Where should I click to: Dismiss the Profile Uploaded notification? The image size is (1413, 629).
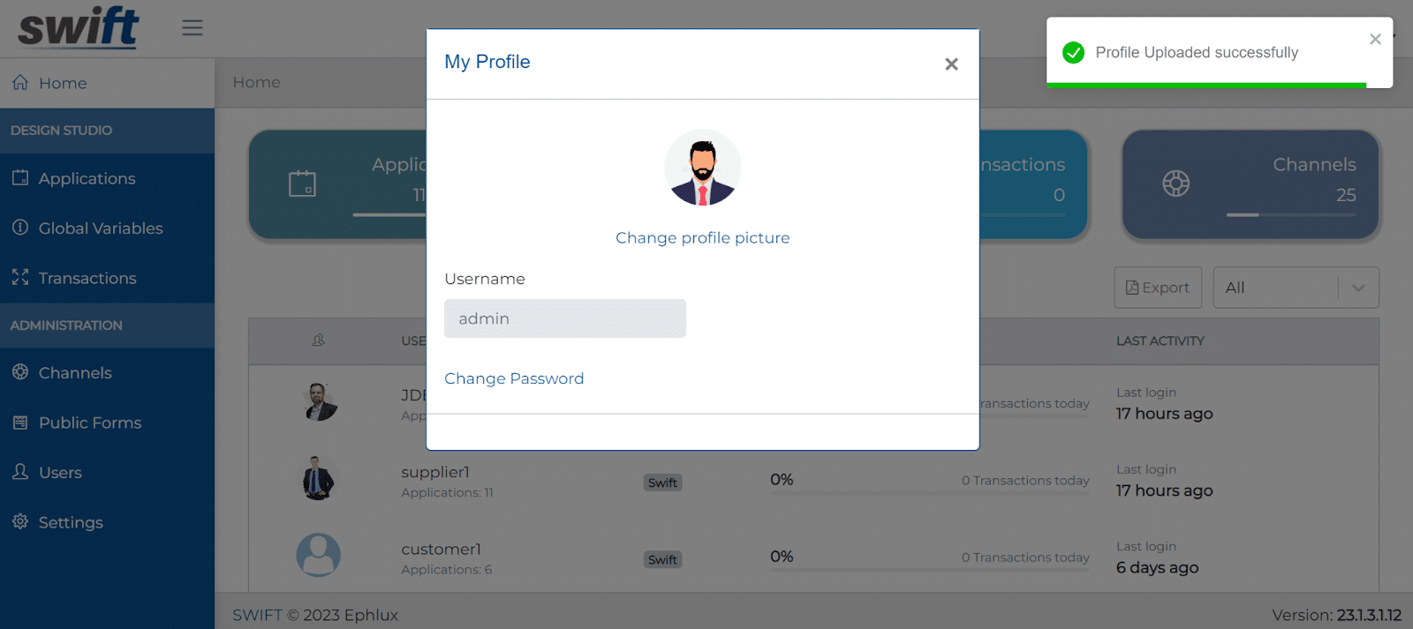click(x=1375, y=39)
